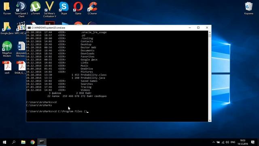
Task: Click the Links directory entry
Action: click(85, 62)
